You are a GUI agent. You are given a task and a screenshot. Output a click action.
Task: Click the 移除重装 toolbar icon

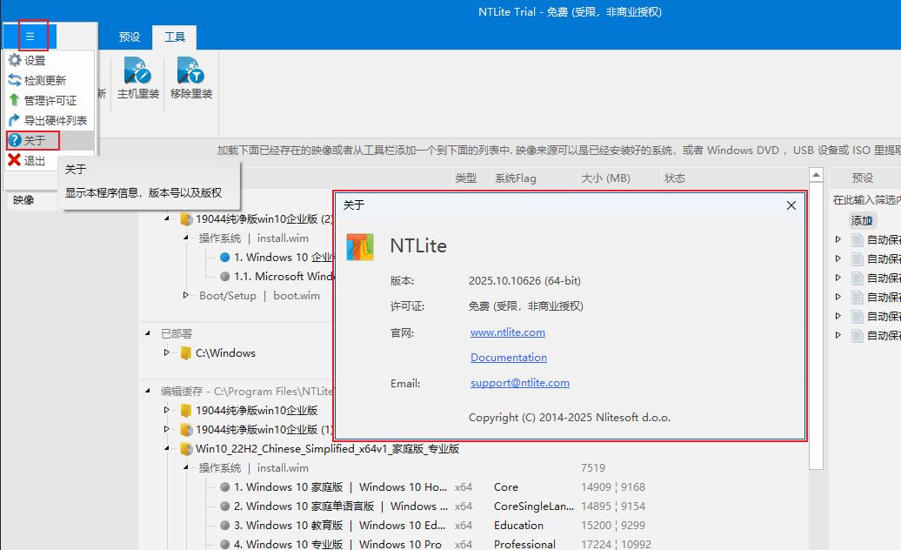(191, 78)
